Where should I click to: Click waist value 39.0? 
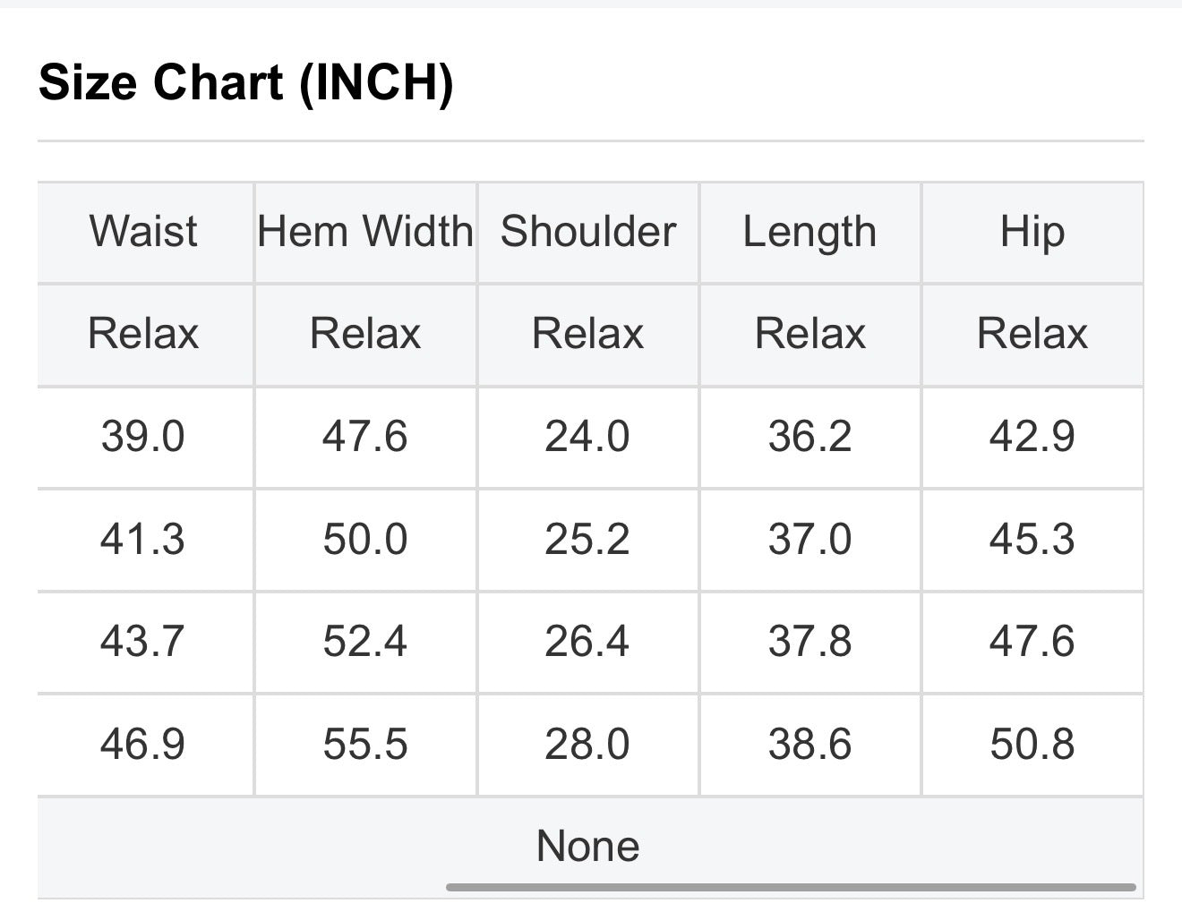143,437
